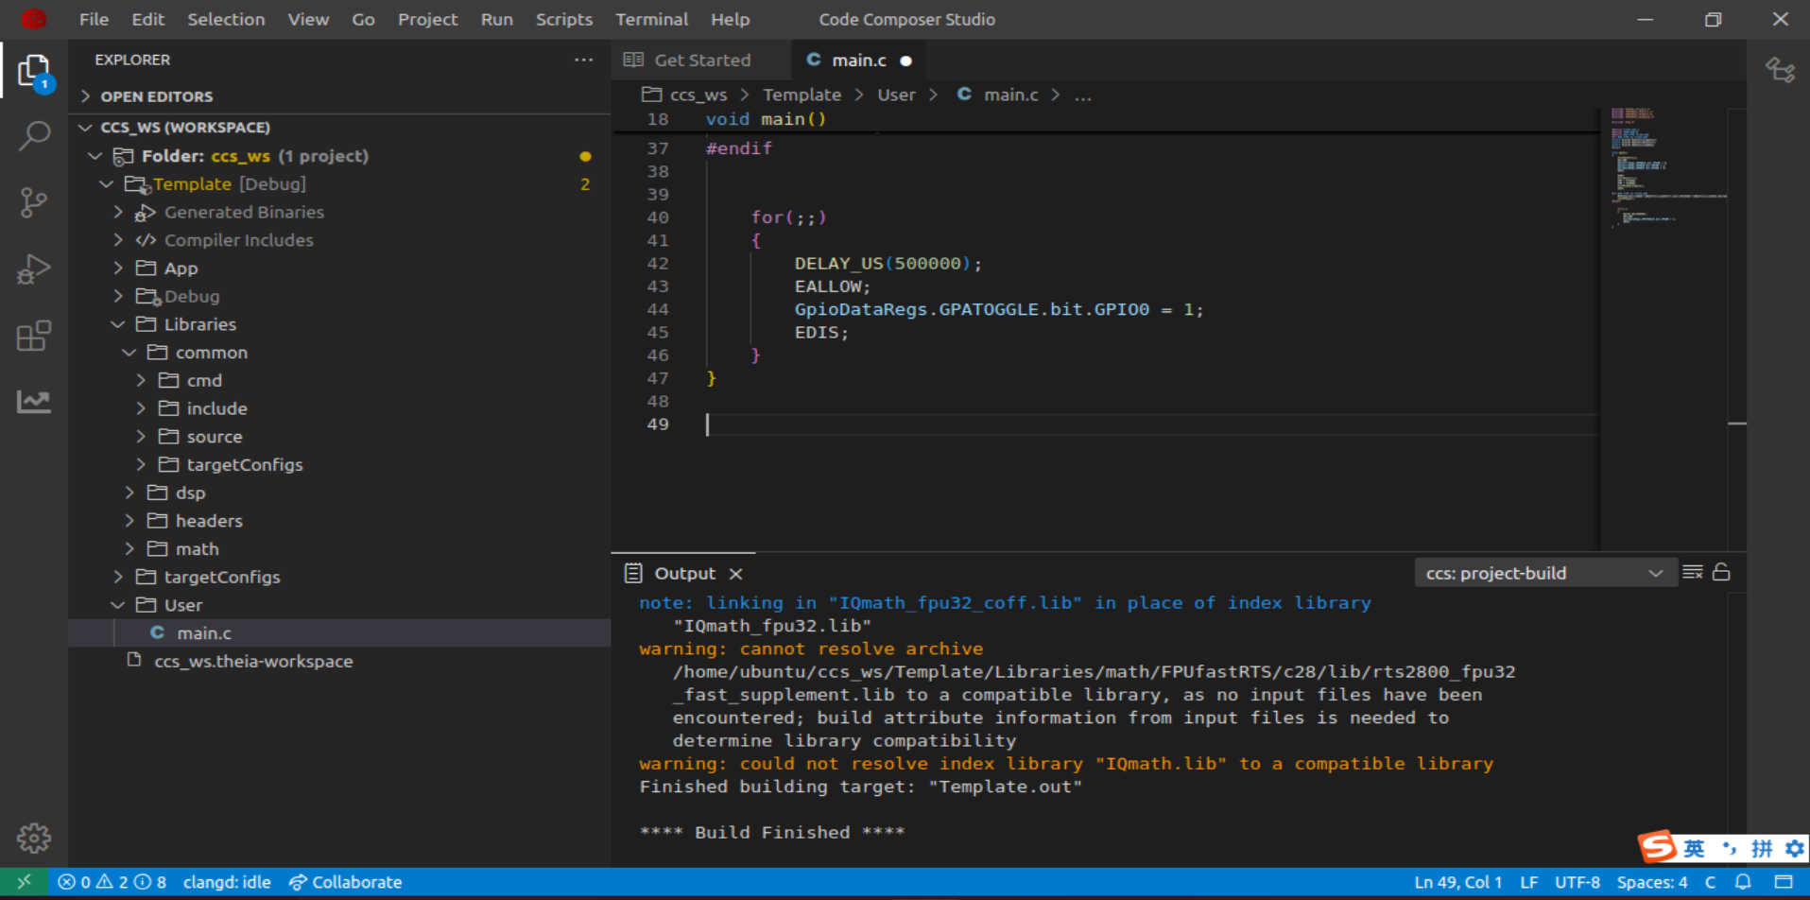The width and height of the screenshot is (1810, 900).
Task: Click the Get Started tab icon
Action: point(633,60)
